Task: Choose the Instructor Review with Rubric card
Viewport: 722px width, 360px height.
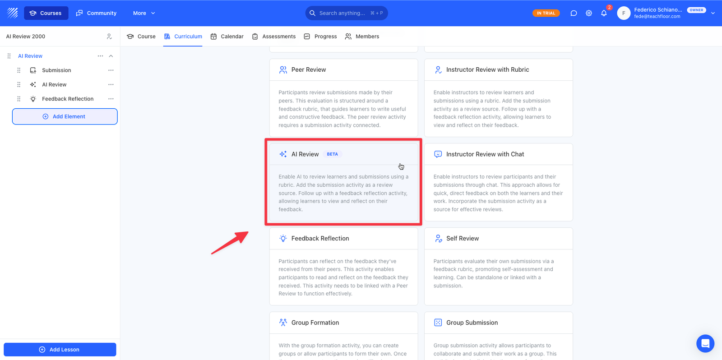Action: [499, 98]
